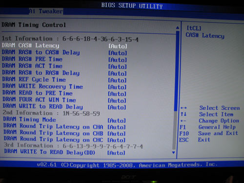The height and width of the screenshot is (183, 244).
Task: Click the [tCL] help text
Action: click(194, 28)
